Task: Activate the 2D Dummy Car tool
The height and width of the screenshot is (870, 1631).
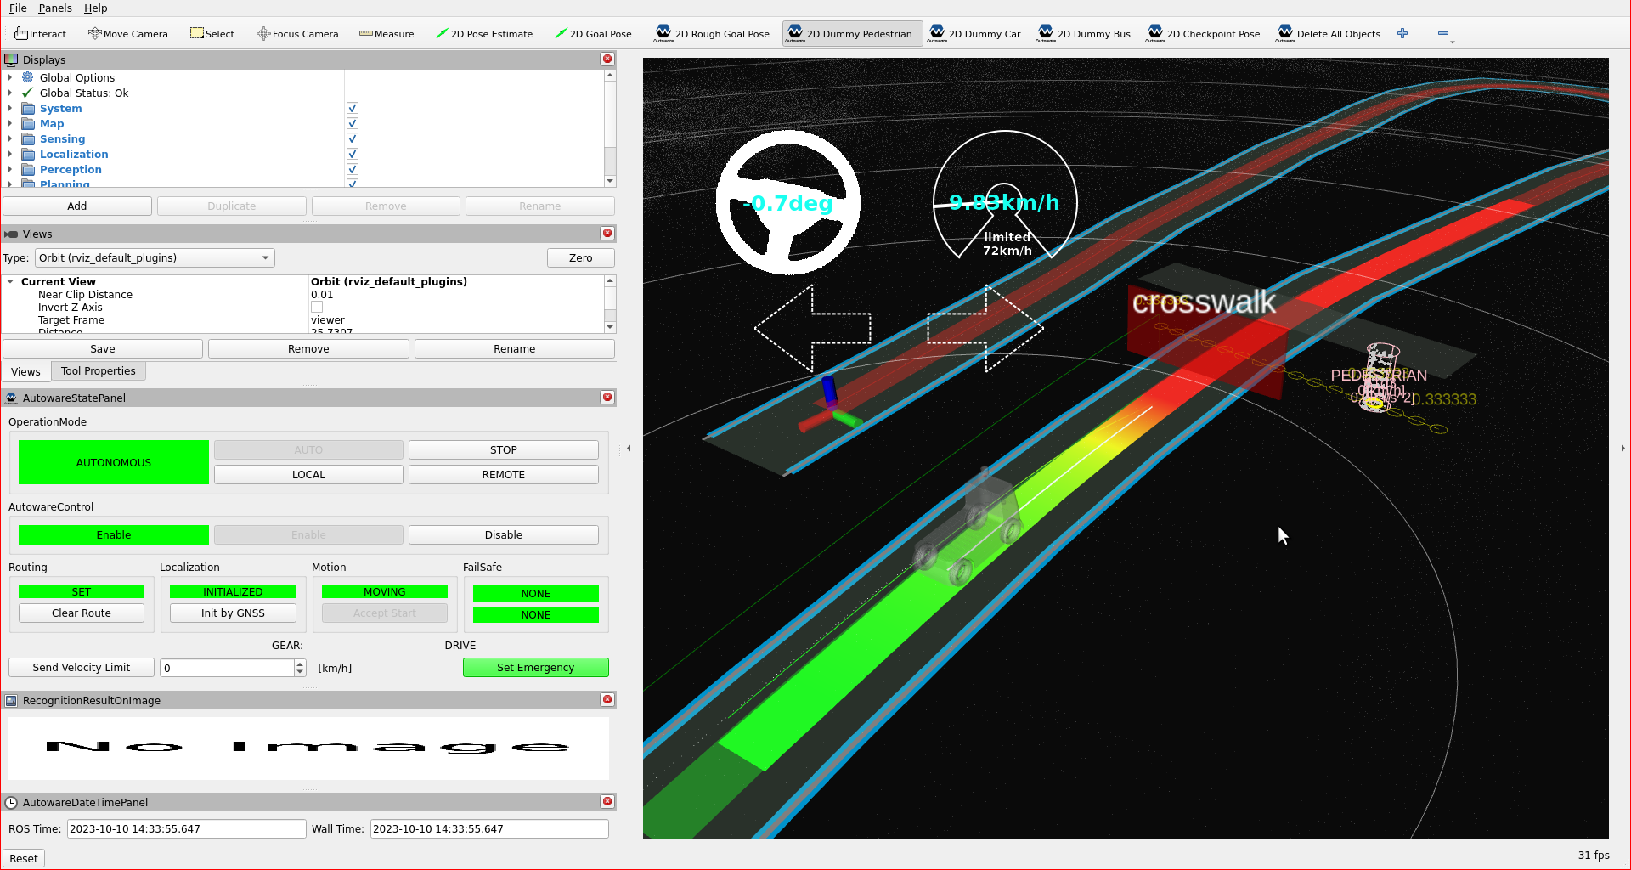Action: coord(974,34)
